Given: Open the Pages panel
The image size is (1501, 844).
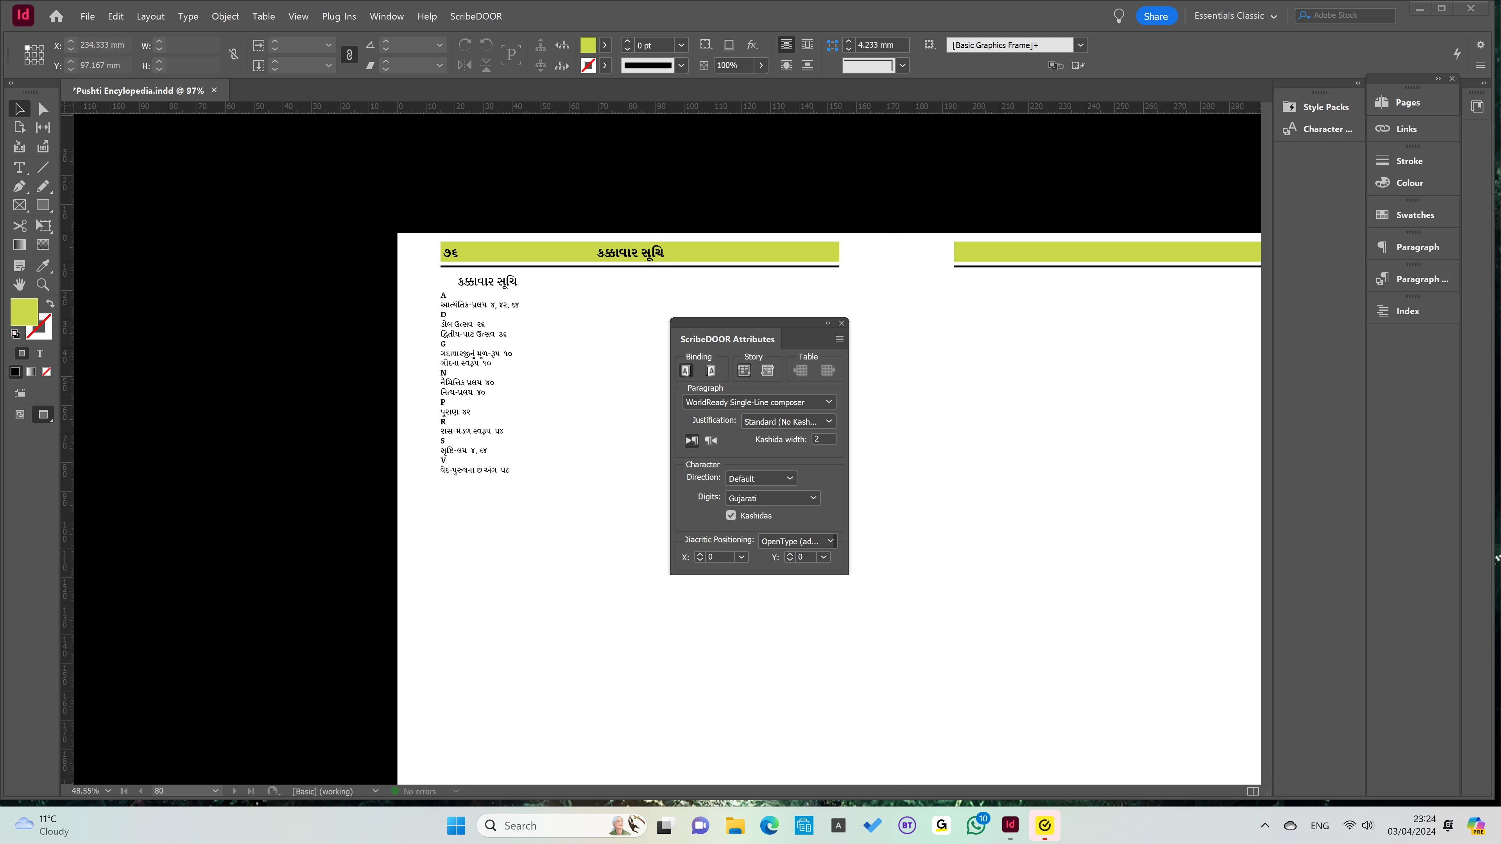Looking at the screenshot, I should 1407,102.
